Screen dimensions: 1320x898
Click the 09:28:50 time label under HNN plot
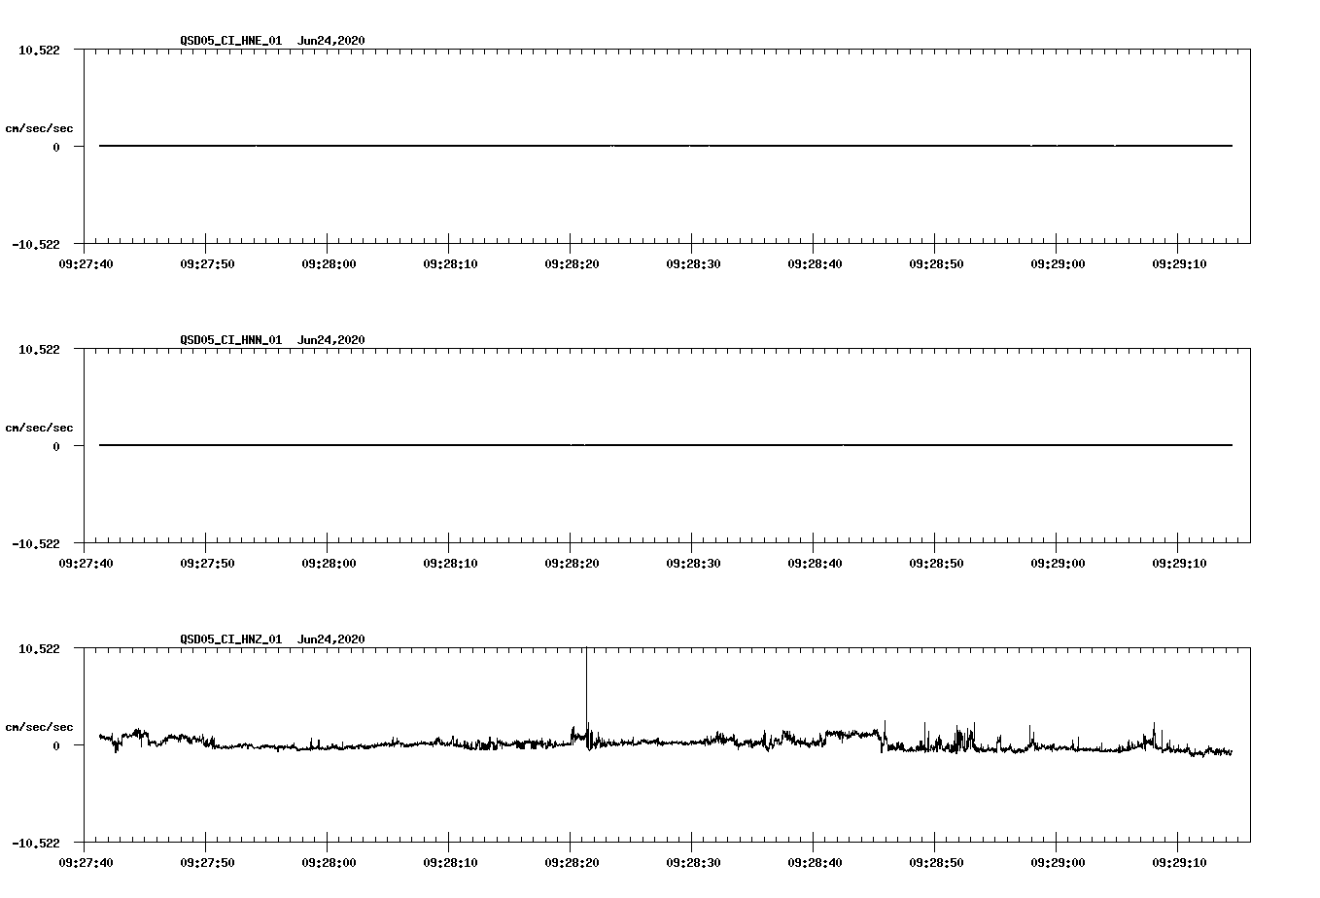(x=936, y=564)
